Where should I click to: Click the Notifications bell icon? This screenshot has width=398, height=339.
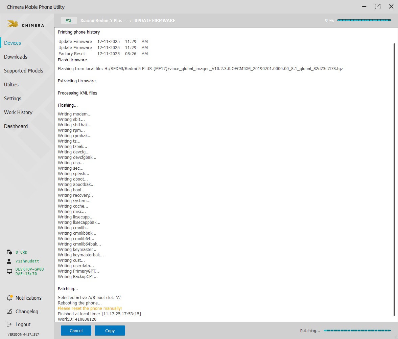pos(10,298)
